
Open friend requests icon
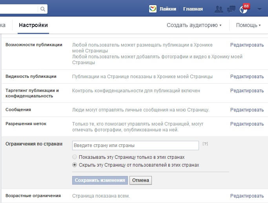[x=219, y=9]
